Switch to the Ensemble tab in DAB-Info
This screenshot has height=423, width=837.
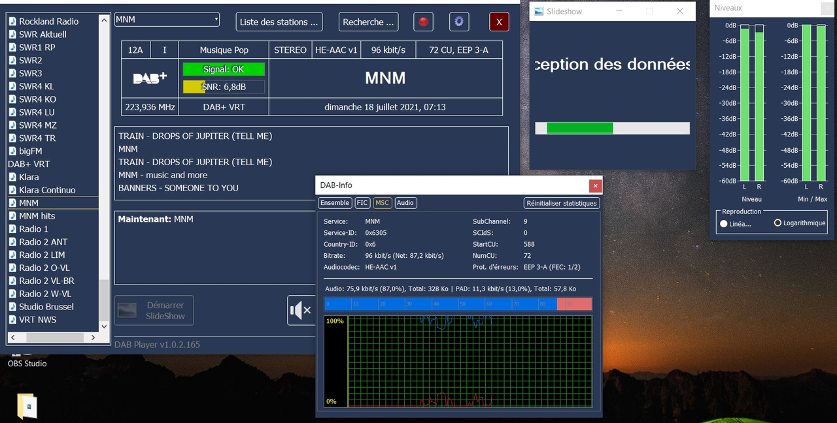335,203
